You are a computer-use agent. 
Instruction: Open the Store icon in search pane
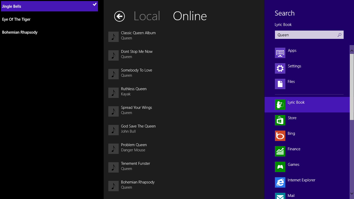click(280, 120)
